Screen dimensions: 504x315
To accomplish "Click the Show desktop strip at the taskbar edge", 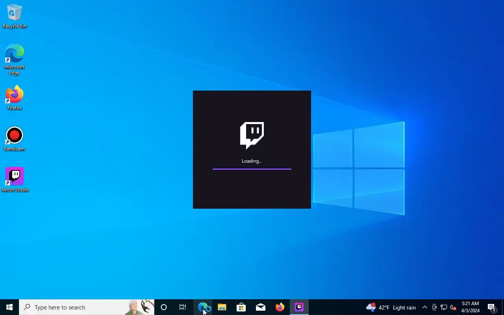I will tap(503, 307).
